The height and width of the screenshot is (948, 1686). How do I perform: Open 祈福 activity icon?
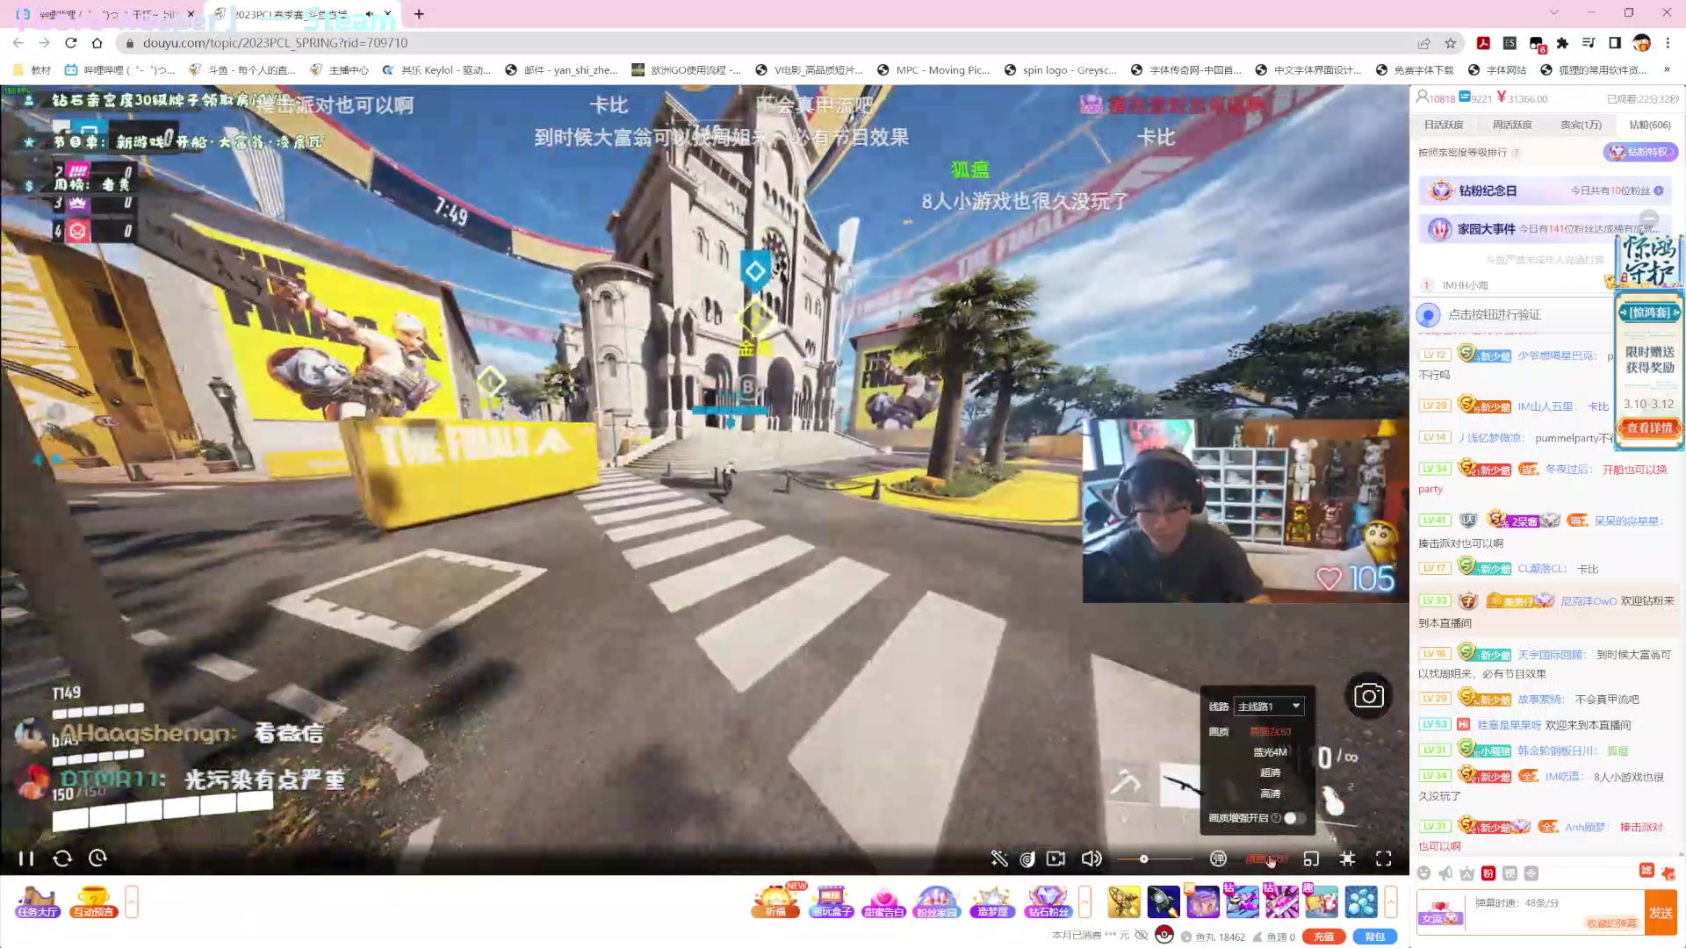coord(775,901)
